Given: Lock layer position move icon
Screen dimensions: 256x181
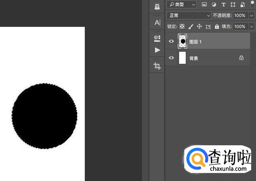Looking at the screenshot, I should pyautogui.click(x=200, y=26).
